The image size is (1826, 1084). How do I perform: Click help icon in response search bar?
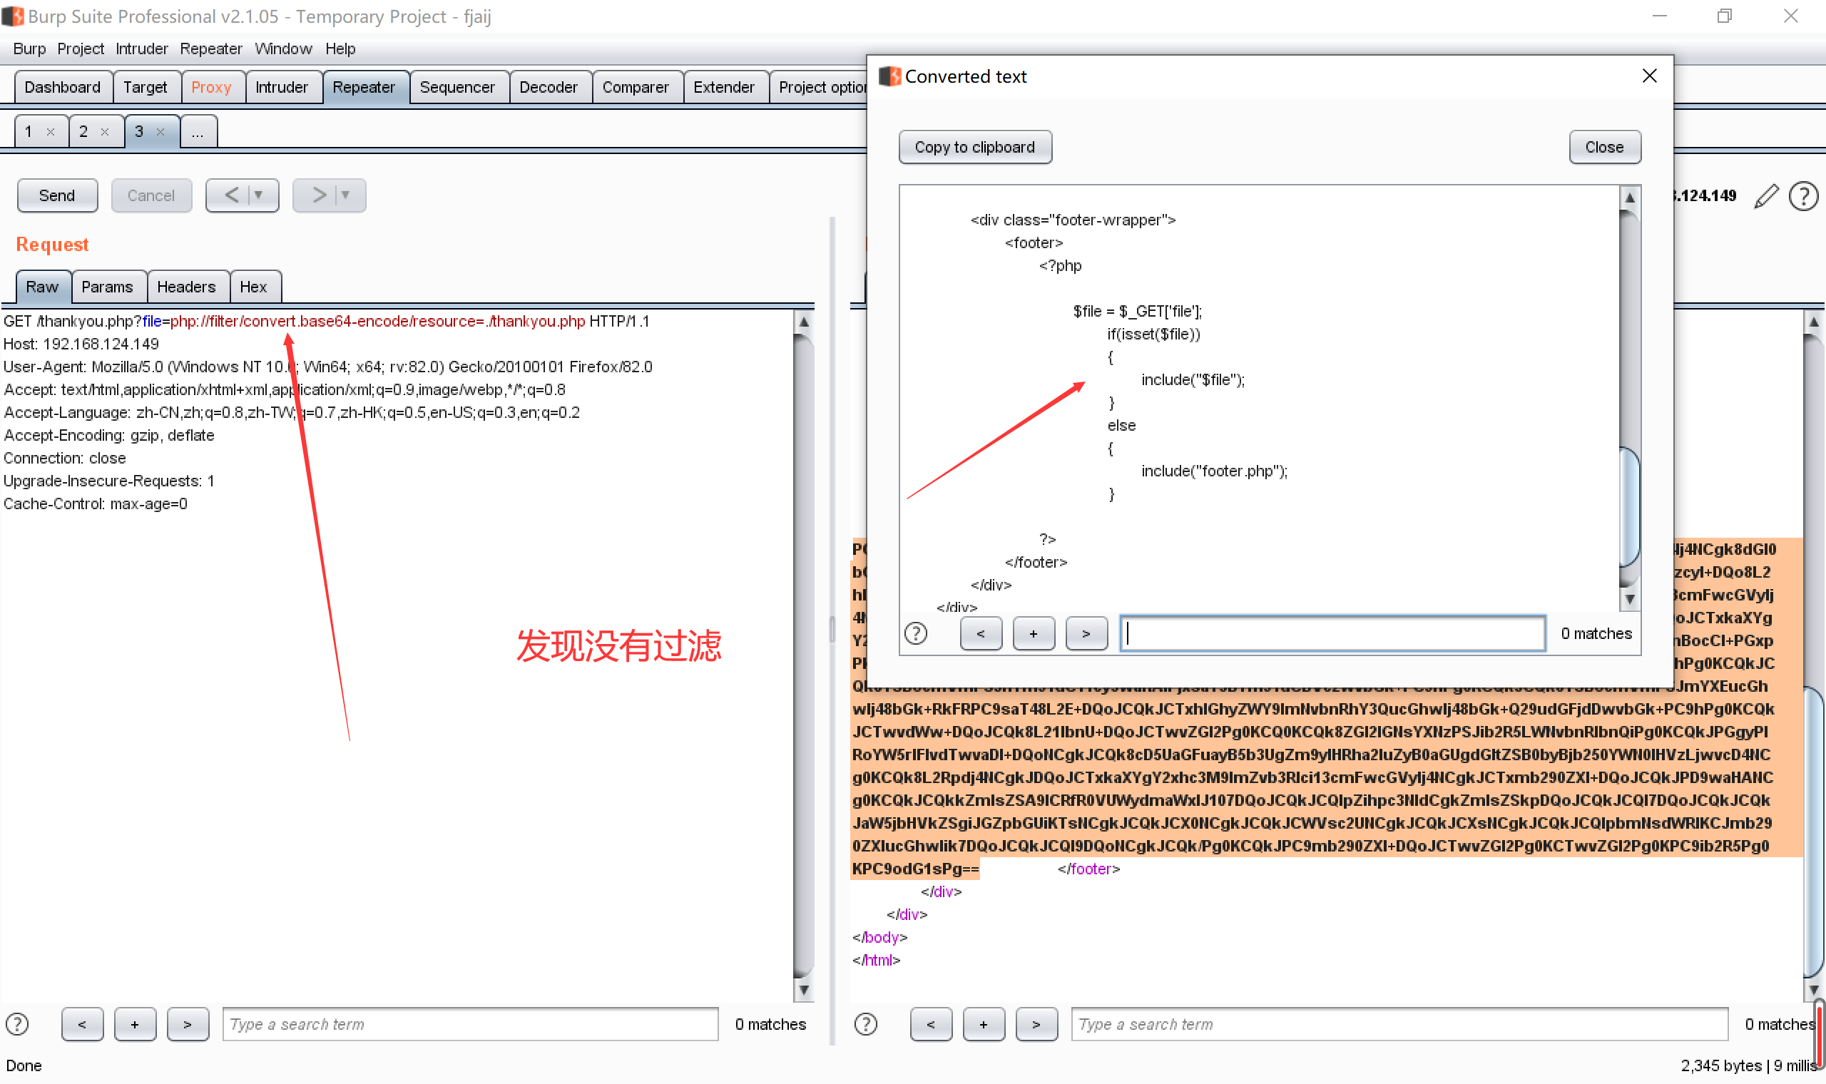click(866, 1024)
